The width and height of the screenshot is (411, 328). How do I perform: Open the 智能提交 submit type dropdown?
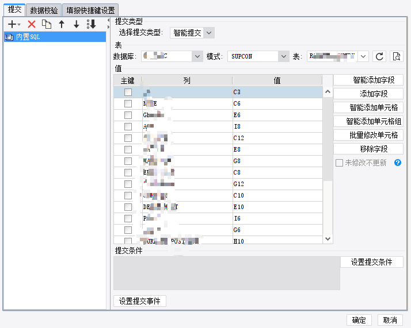click(x=209, y=33)
